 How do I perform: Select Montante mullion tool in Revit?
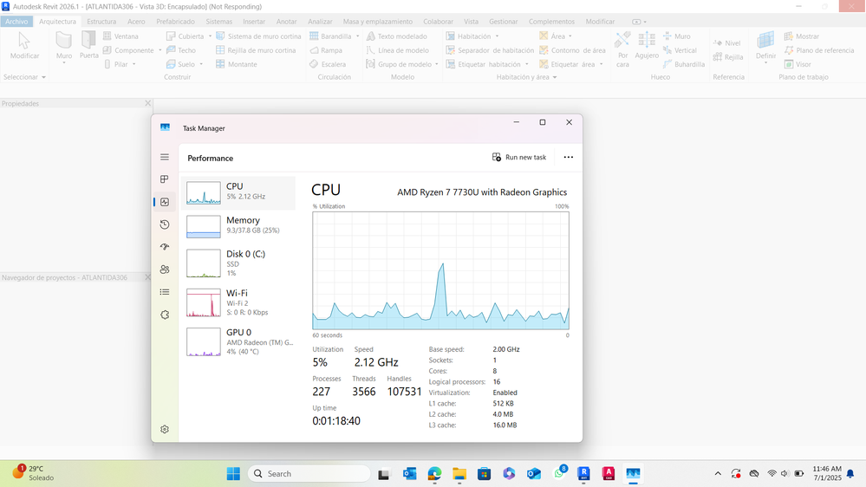[237, 64]
